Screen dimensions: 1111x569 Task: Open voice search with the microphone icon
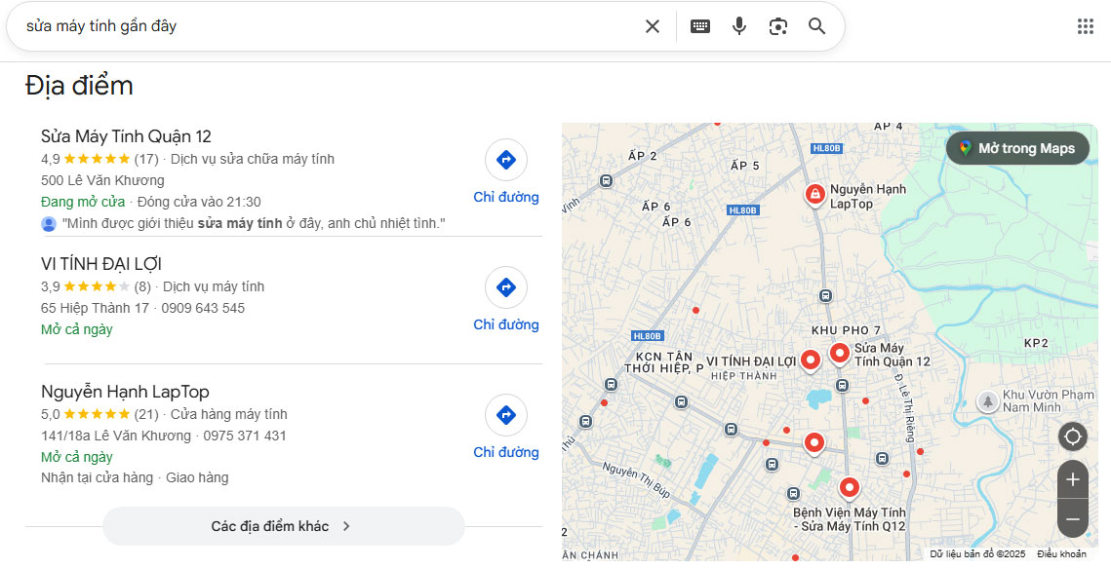click(x=739, y=26)
